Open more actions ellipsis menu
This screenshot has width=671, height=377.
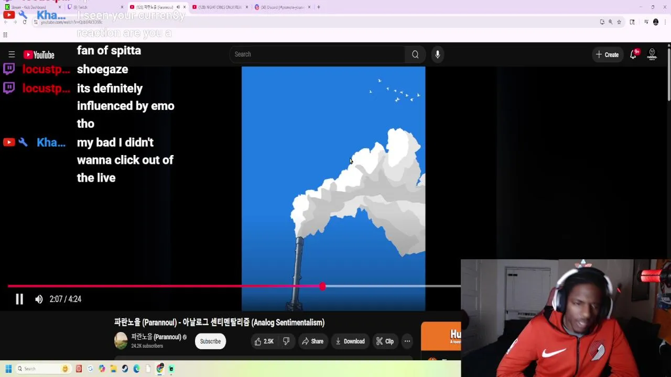tap(407, 341)
